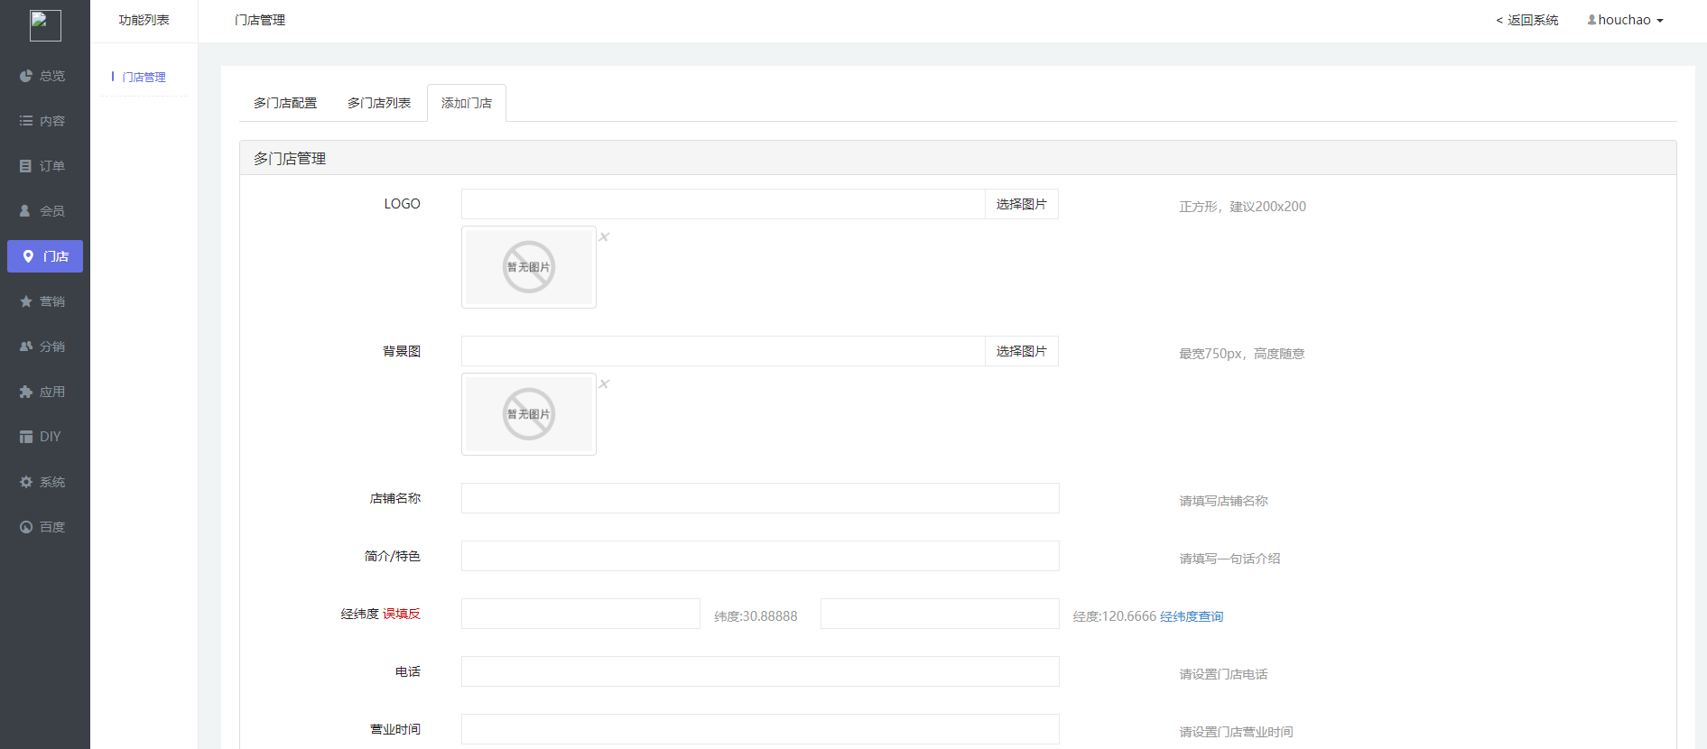Click the 背景图 placeholder thumbnail
Viewport: 1707px width, 749px height.
click(529, 414)
